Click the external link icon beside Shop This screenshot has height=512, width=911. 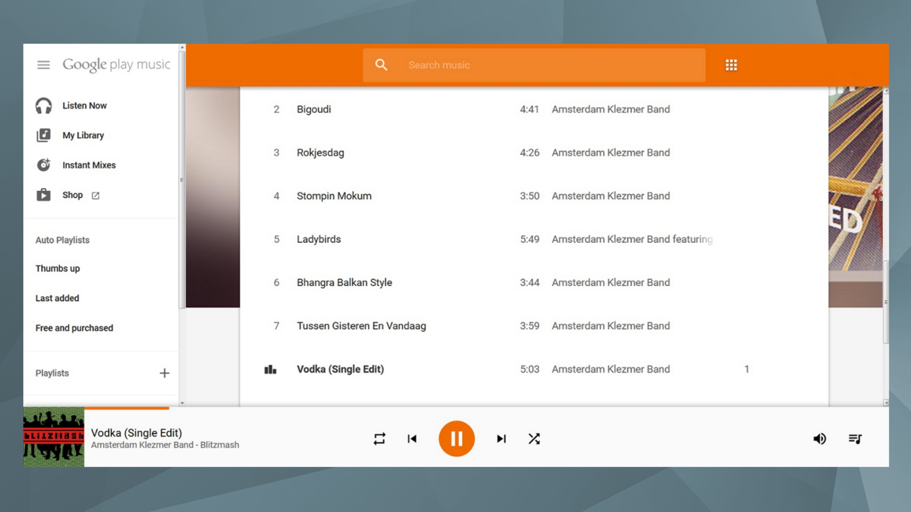(95, 196)
